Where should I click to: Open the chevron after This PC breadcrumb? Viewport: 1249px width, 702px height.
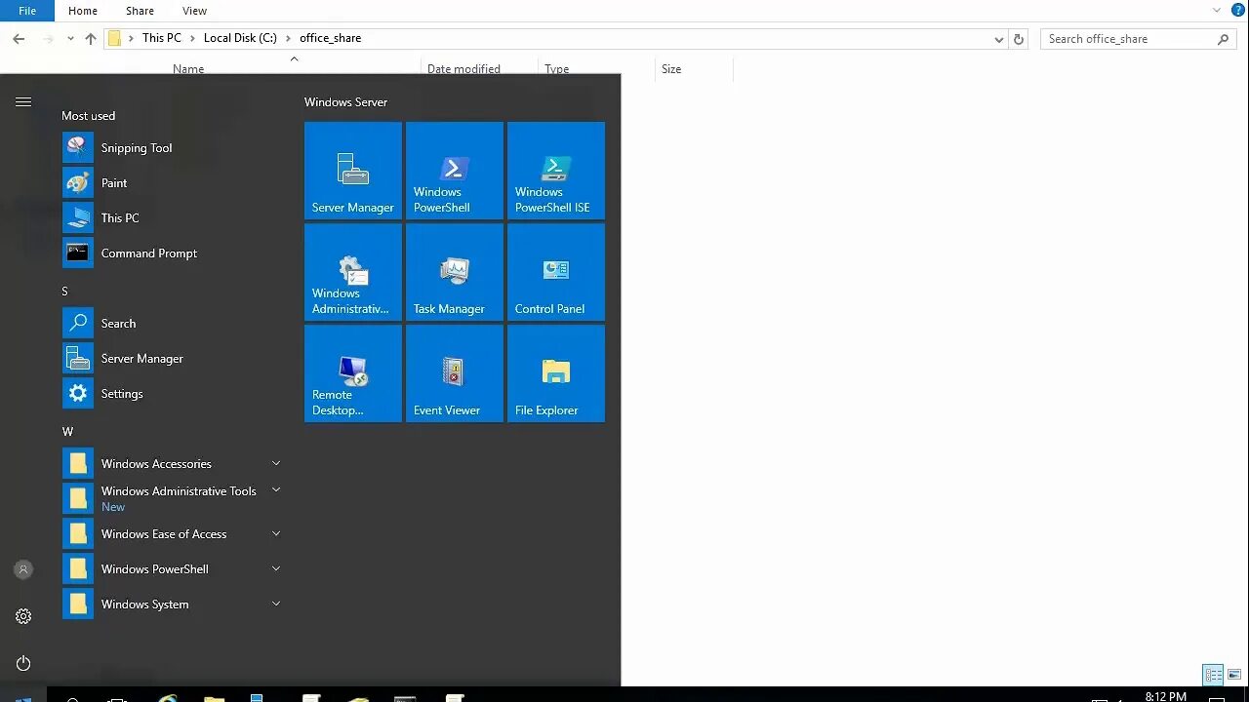pyautogui.click(x=192, y=38)
